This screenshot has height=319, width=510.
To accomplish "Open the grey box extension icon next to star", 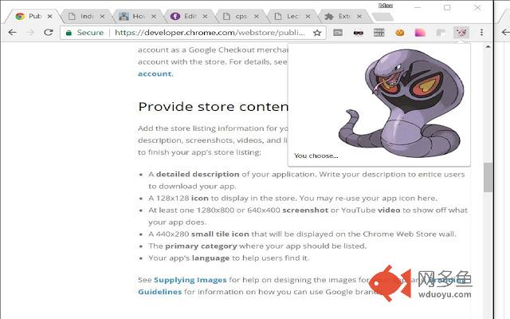I will click(338, 32).
